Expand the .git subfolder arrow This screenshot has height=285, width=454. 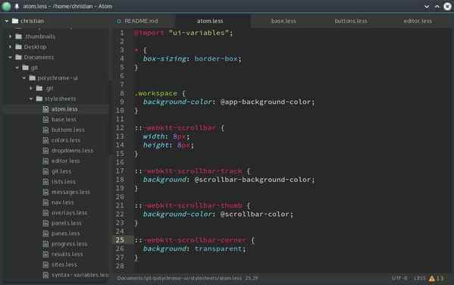(x=31, y=89)
